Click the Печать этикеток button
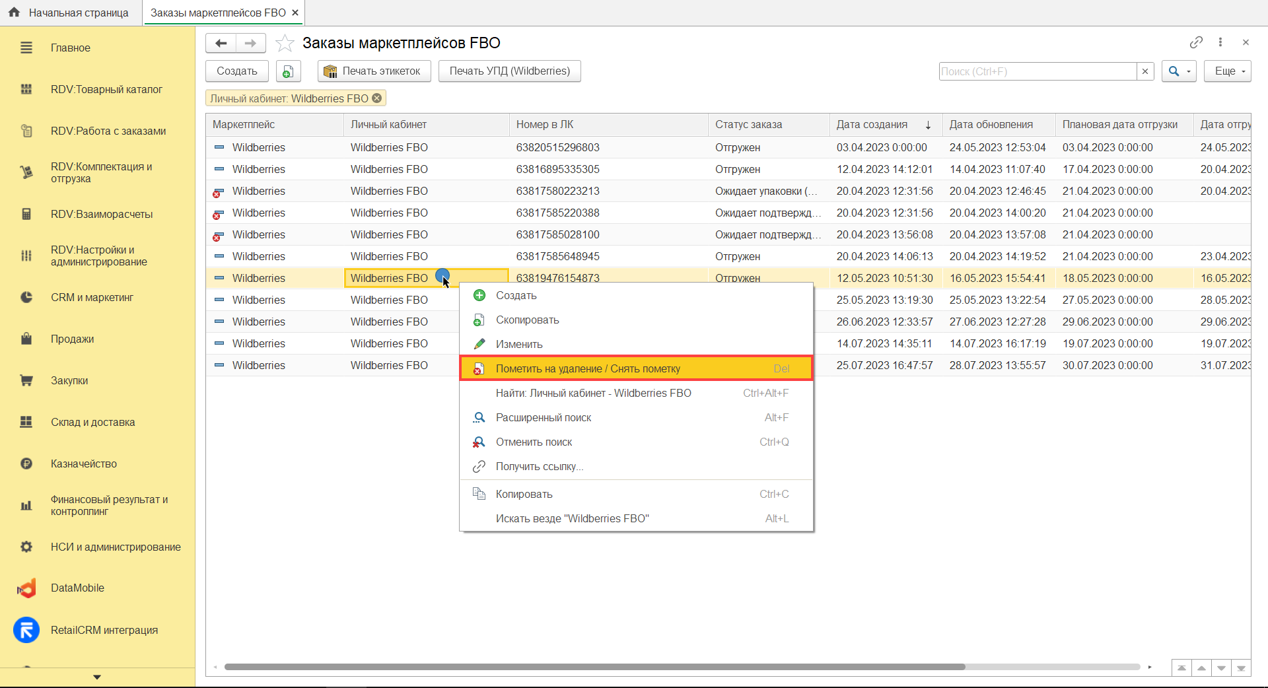 pos(374,71)
